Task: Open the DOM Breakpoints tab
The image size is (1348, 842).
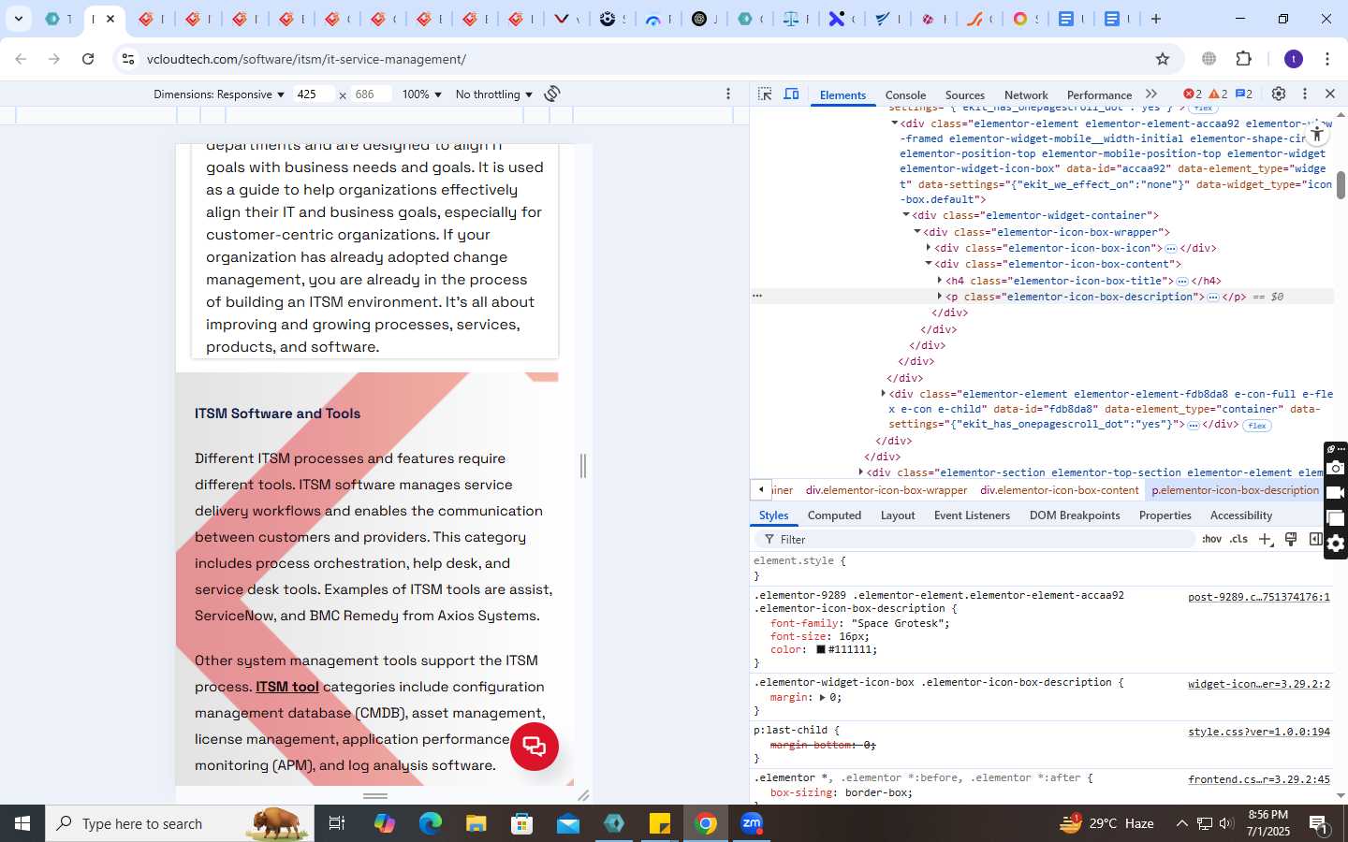Action: coord(1075,515)
